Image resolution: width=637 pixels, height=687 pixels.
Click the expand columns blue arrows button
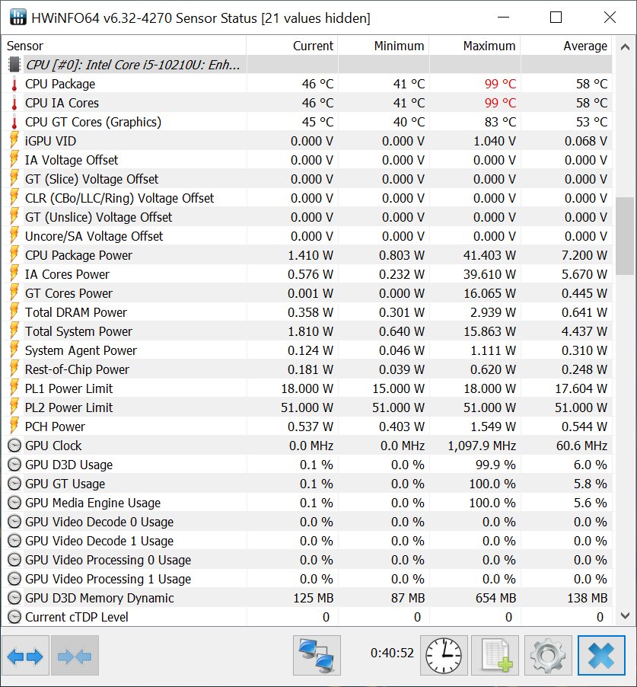(x=25, y=656)
